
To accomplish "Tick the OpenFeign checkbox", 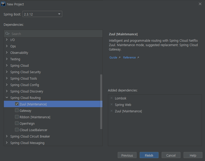I will click(17, 123).
